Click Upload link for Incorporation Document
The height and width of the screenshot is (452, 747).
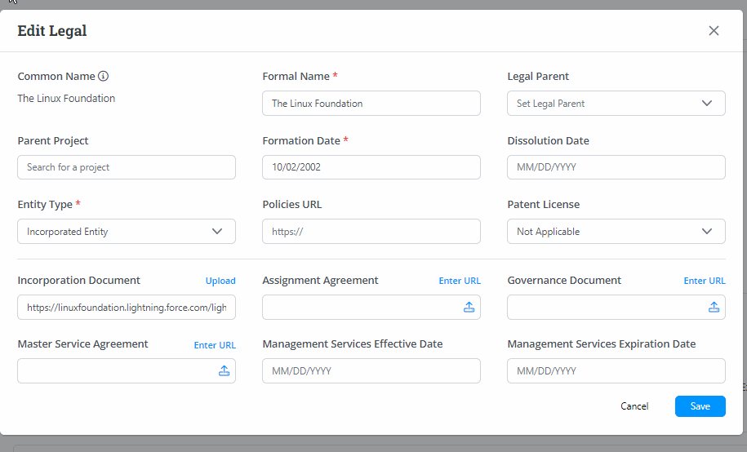click(x=220, y=281)
